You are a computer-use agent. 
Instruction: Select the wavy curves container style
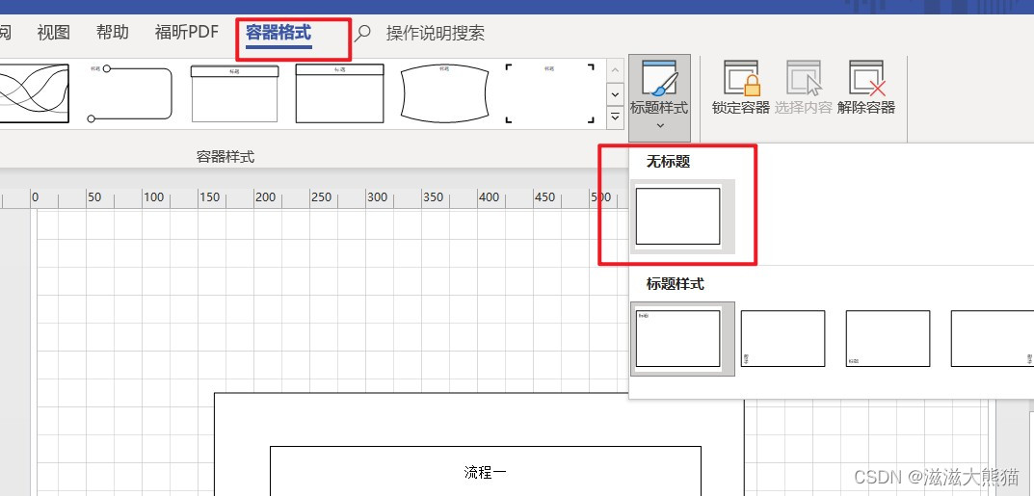coord(35,92)
